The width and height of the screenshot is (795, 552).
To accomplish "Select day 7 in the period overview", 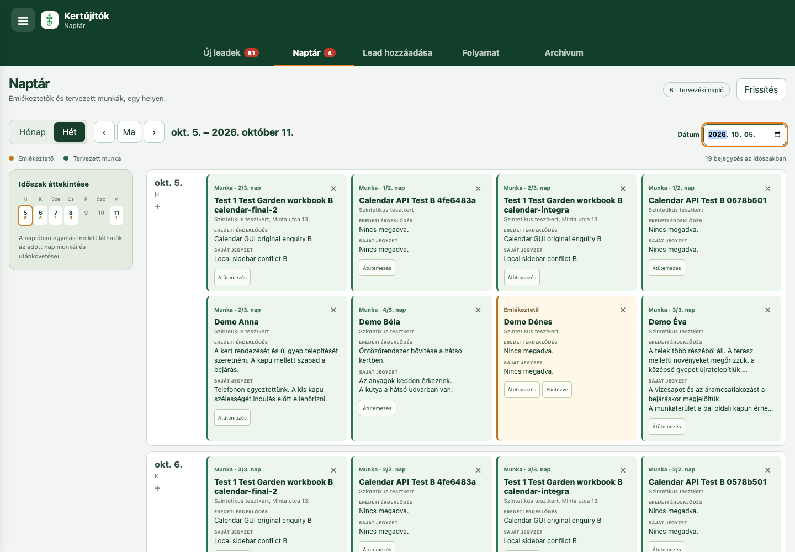I will tap(56, 215).
